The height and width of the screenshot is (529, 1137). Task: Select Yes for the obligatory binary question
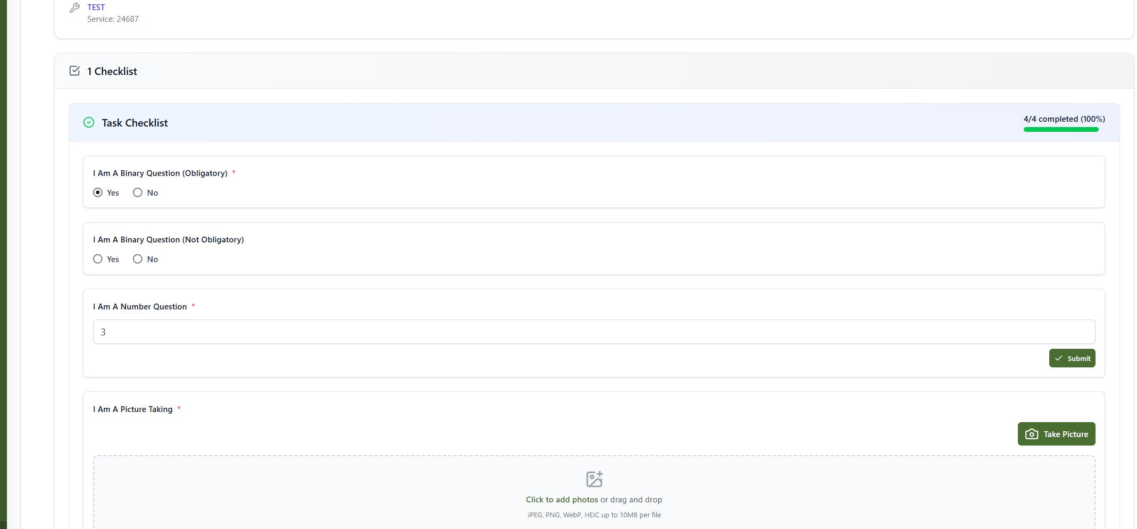98,192
